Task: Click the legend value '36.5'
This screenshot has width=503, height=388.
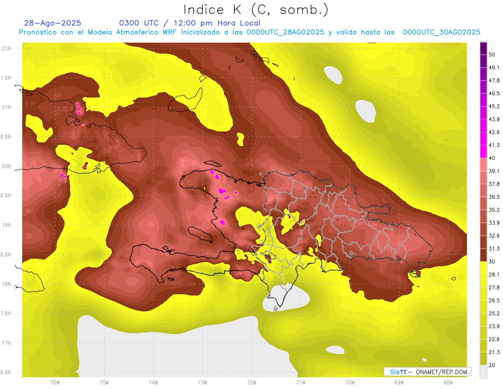Action: [494, 197]
